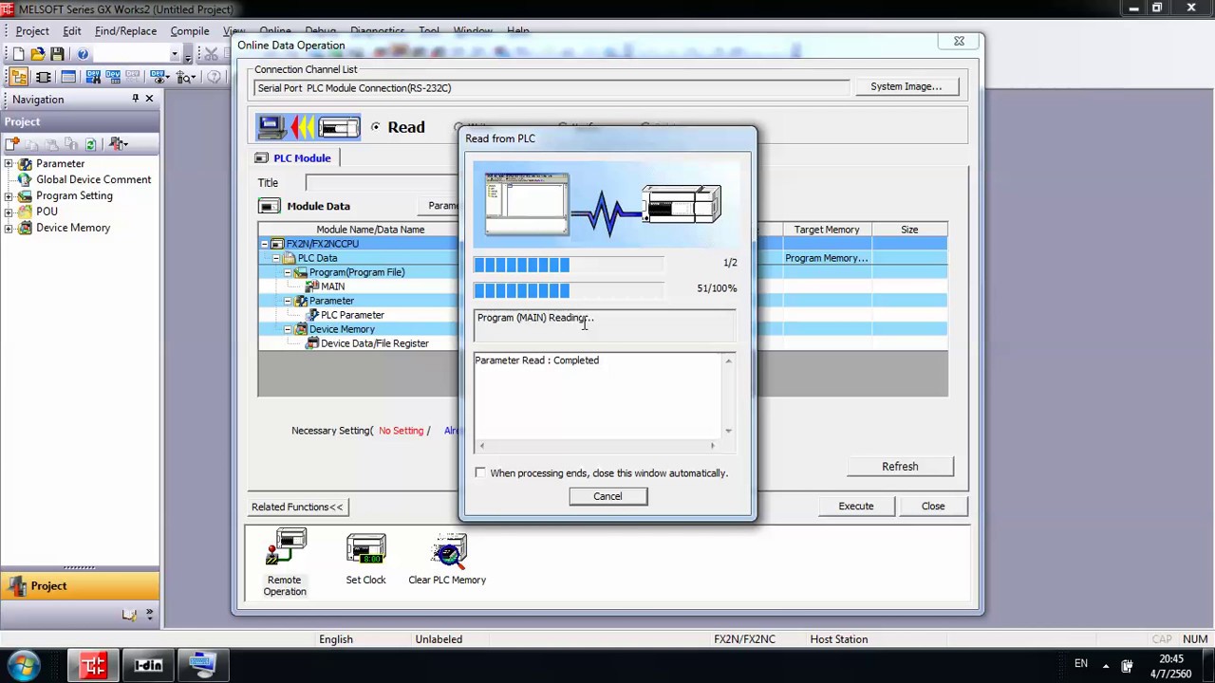
Task: Collapse Parameter node in Module Data list
Action: pos(288,301)
